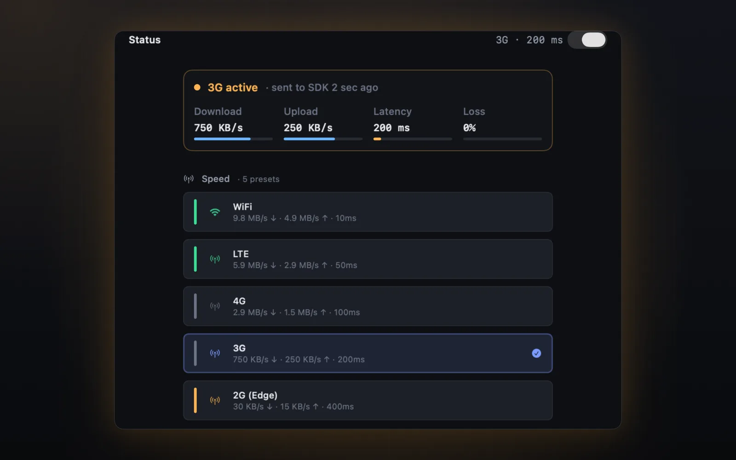Click the gray 4G antenna icon
This screenshot has width=736, height=460.
[x=215, y=306]
